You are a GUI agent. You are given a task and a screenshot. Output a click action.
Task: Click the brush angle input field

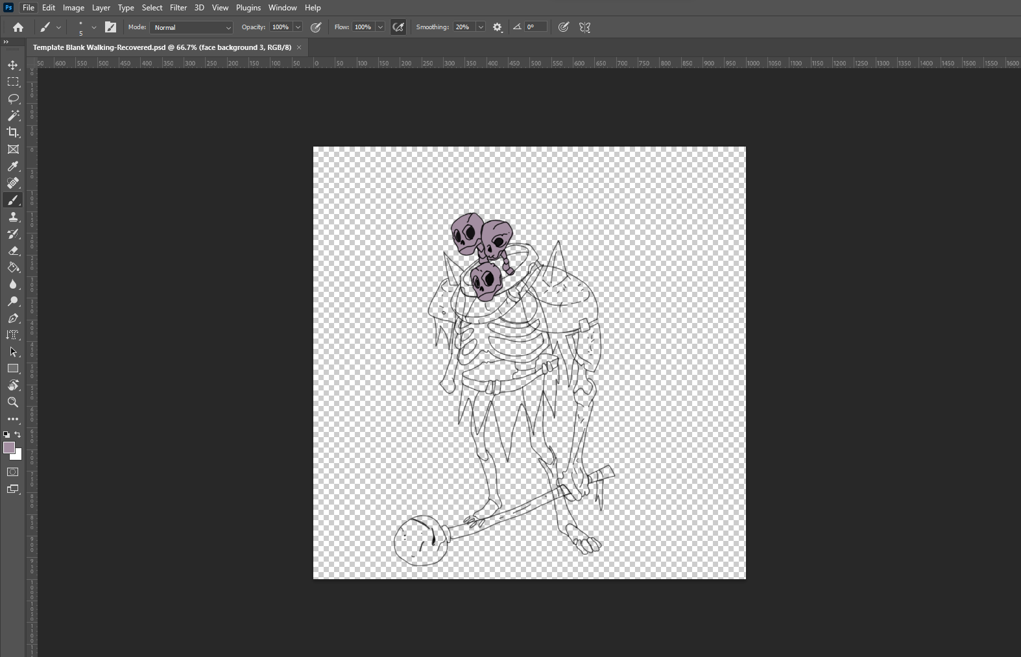[x=536, y=27]
